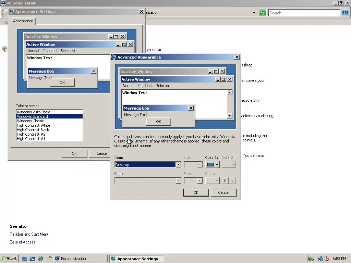Click OK in Appearance Settings window
351x263 pixels.
[74, 153]
